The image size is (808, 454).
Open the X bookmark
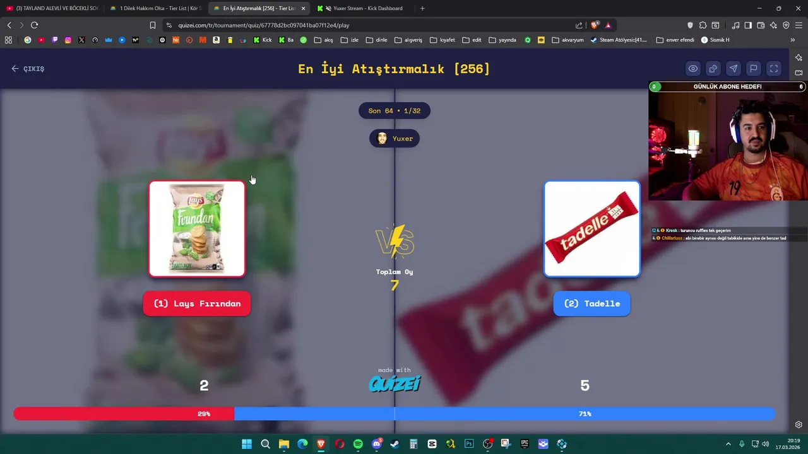81,40
